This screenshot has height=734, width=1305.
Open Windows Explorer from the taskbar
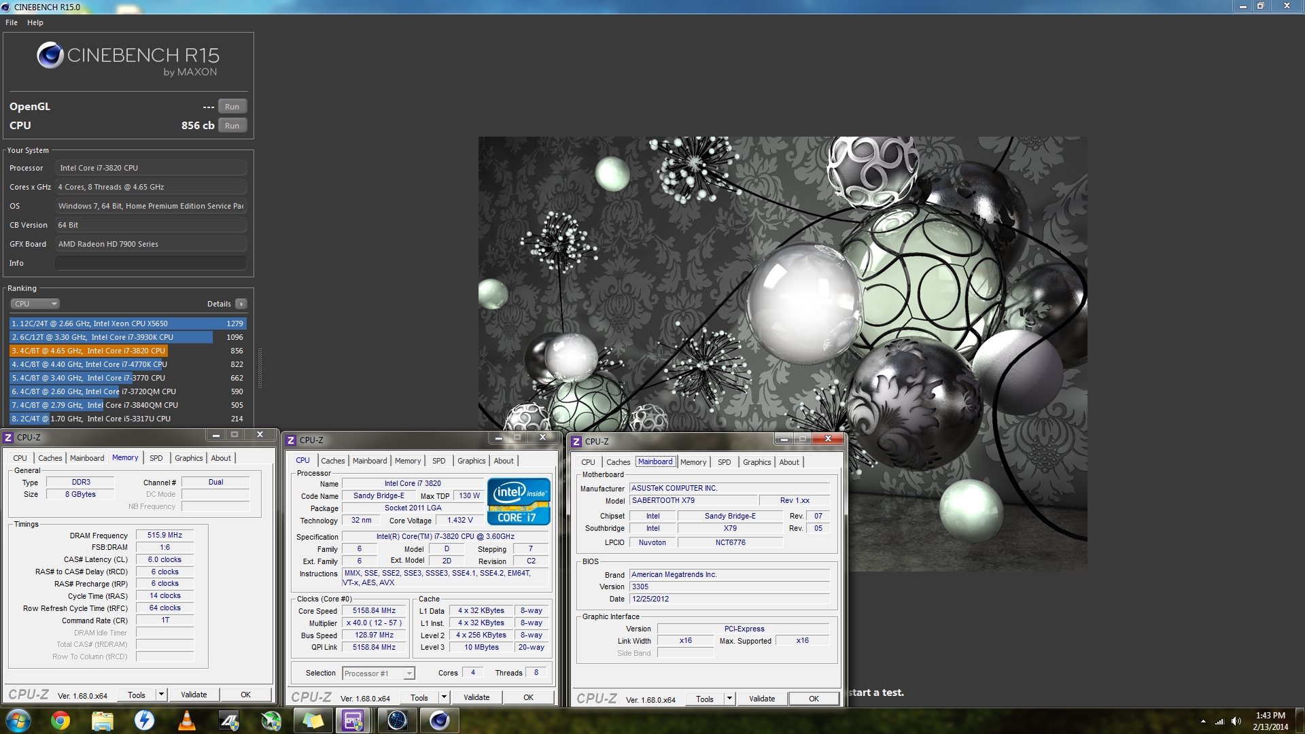click(103, 720)
